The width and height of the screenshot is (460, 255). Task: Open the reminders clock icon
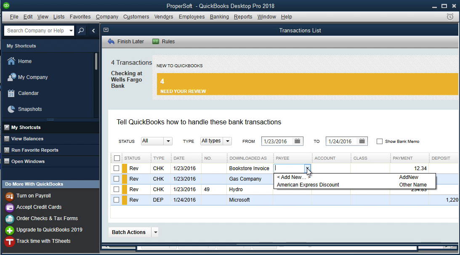tap(450, 17)
